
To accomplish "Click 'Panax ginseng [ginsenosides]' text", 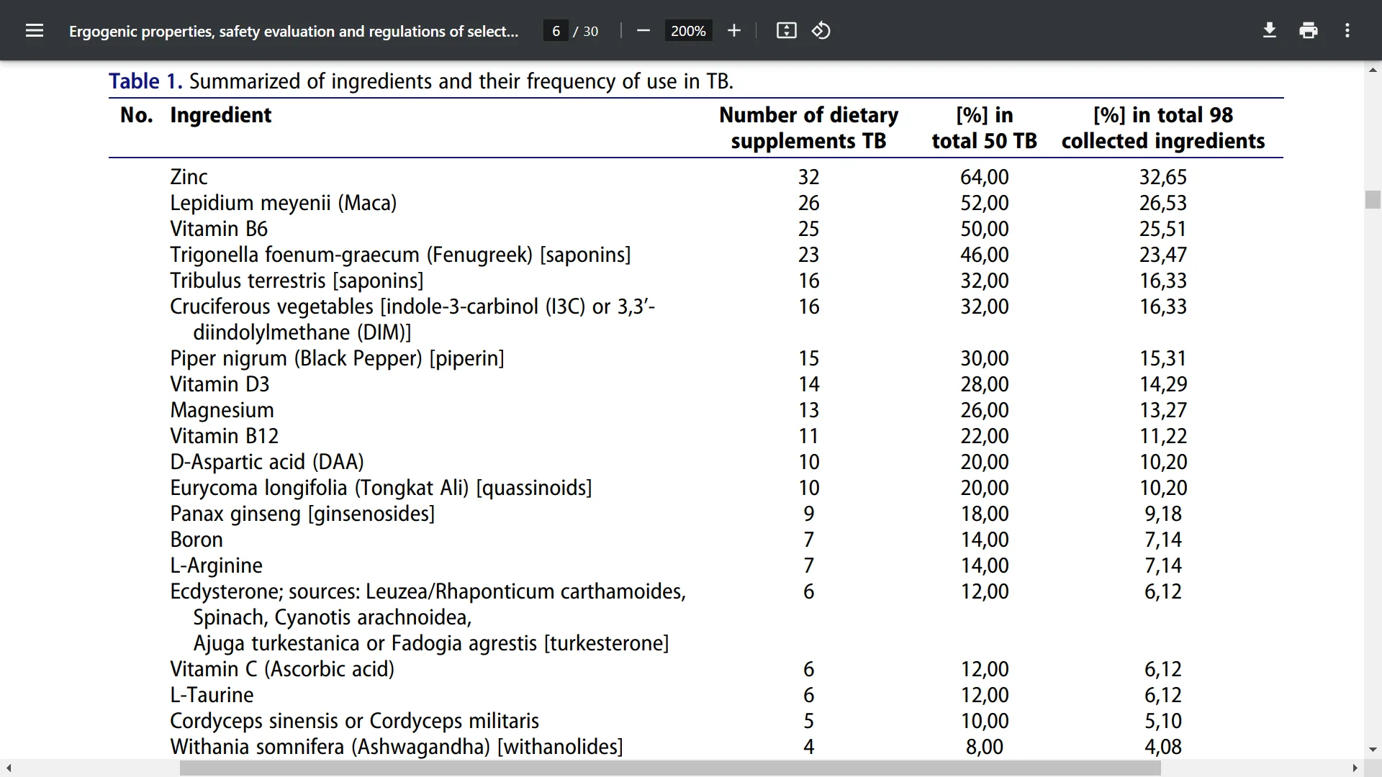I will pos(302,514).
